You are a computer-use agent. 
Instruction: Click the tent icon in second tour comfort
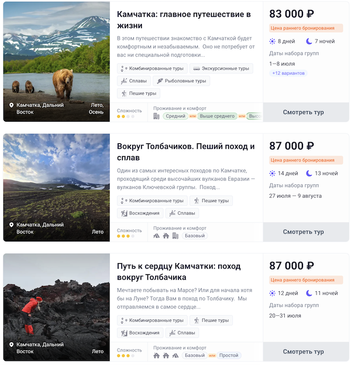click(x=156, y=236)
